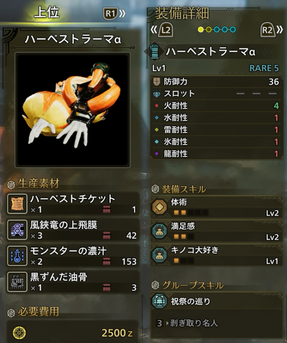Click the arm armor glove icon

tap(154, 51)
